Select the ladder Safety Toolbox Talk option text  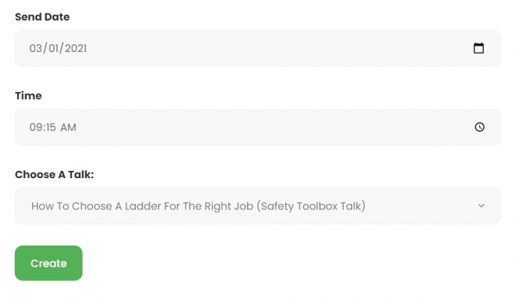point(198,206)
